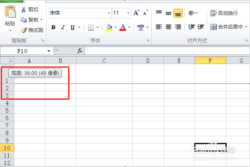Select highlighted column F header
The height and width of the screenshot is (167, 250).
click(x=210, y=61)
